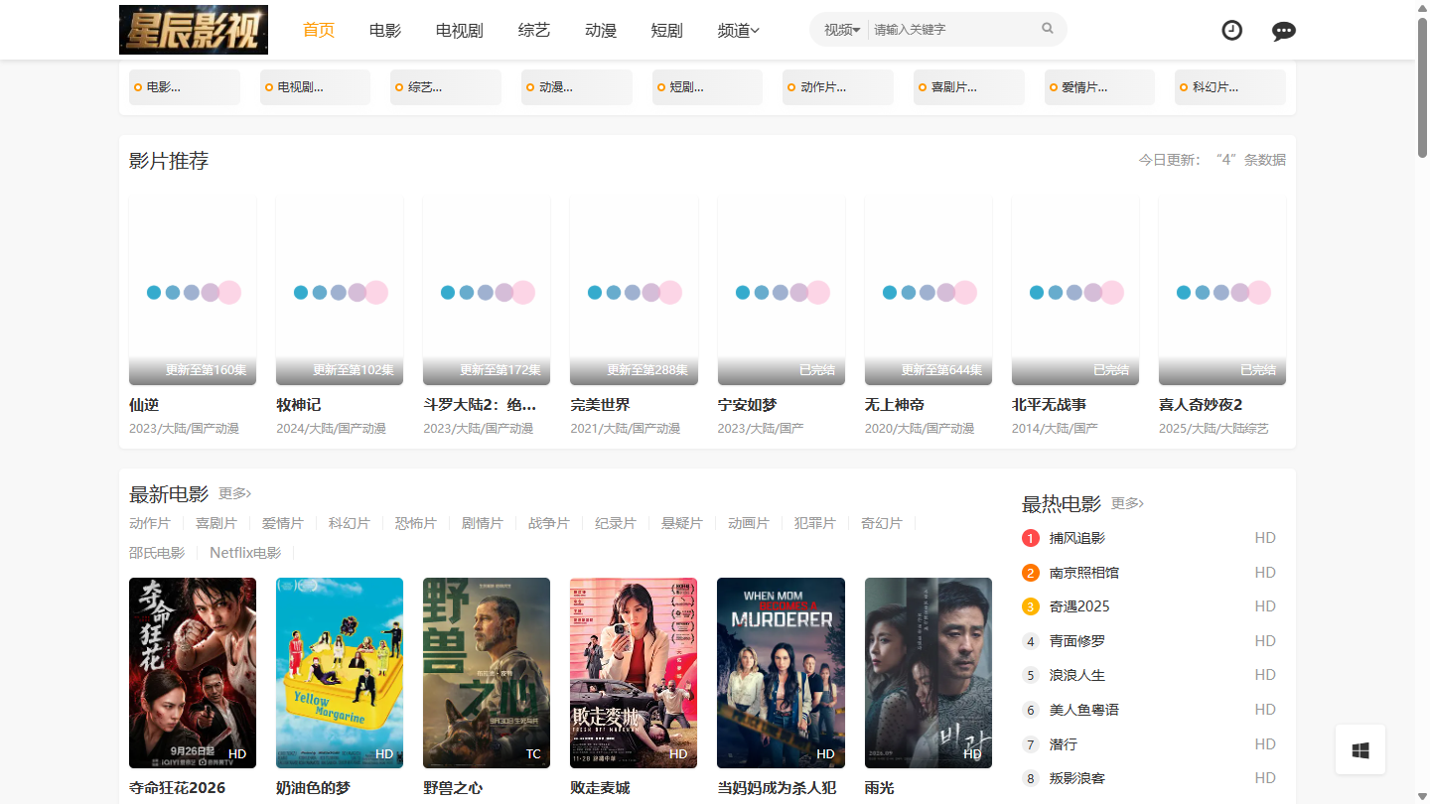Open the 当妈妈成为杀人犯 movie poster
The height and width of the screenshot is (804, 1430).
tap(781, 673)
